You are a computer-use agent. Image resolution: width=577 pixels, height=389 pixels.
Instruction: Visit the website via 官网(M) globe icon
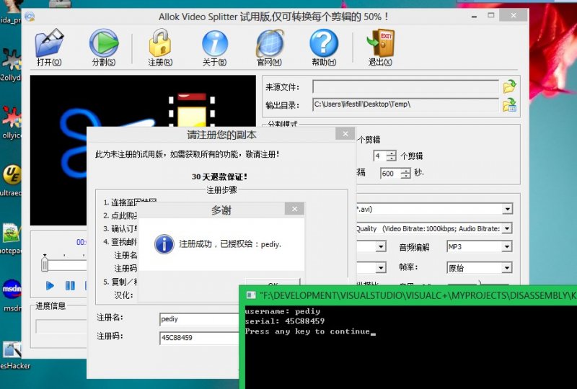pos(269,47)
